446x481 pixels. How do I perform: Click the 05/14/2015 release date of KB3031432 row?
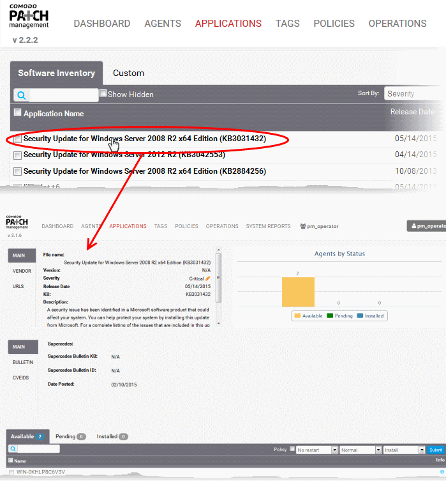415,139
